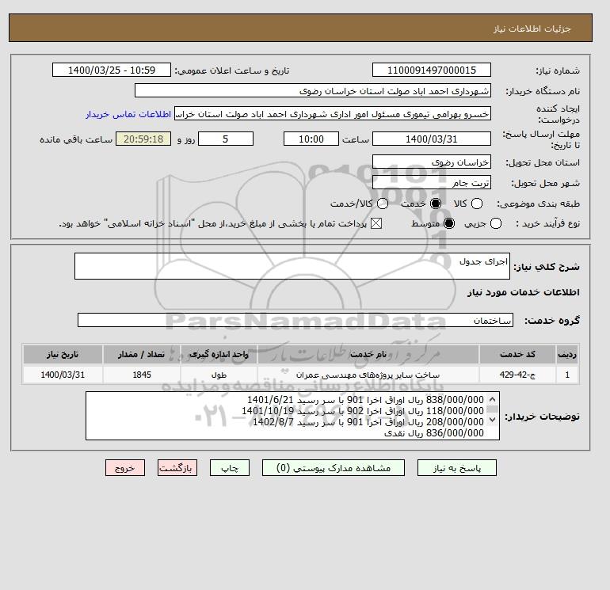The height and width of the screenshot is (590, 610).
Task: Click the خروج exit button
Action: click(x=125, y=468)
